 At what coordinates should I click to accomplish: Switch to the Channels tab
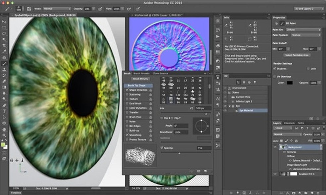(290, 122)
